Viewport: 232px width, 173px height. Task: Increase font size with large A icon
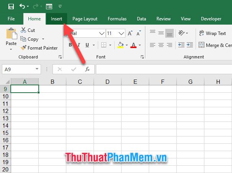130,33
